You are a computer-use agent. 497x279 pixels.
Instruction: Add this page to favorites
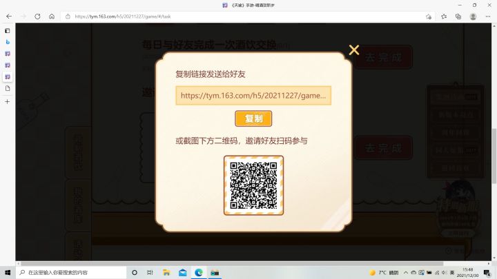(x=429, y=17)
